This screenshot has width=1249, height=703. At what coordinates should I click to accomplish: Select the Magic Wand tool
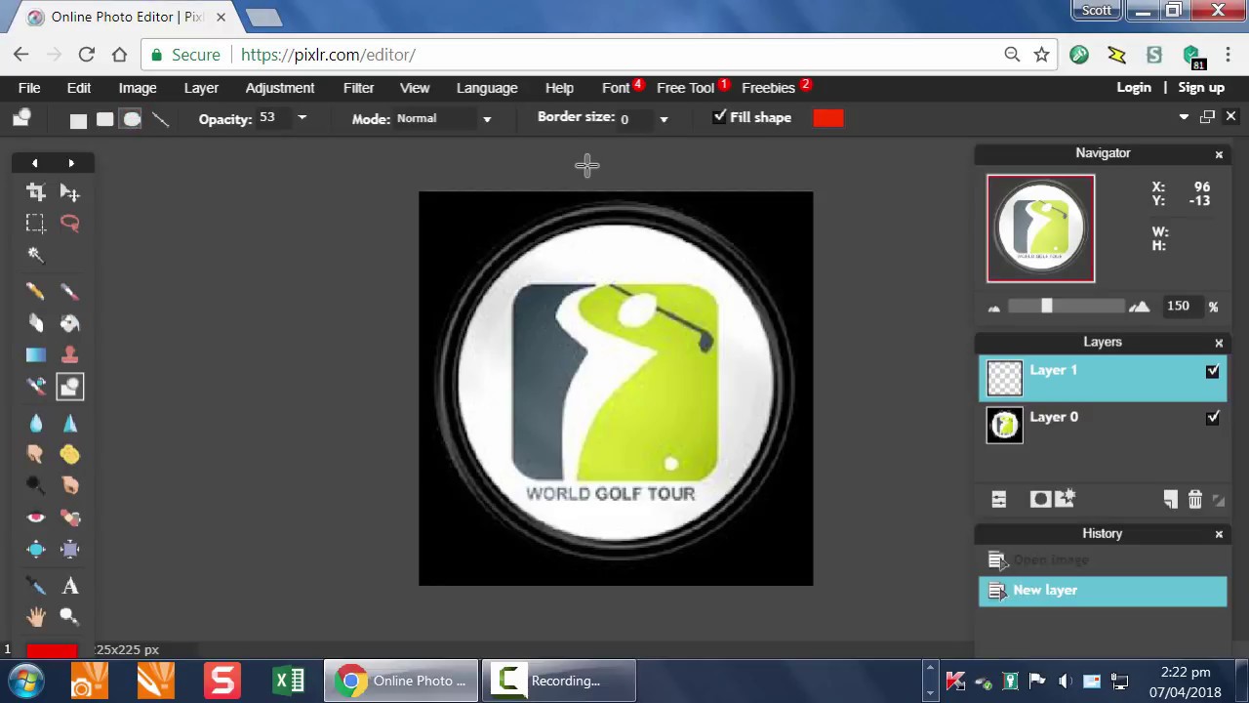coord(35,255)
